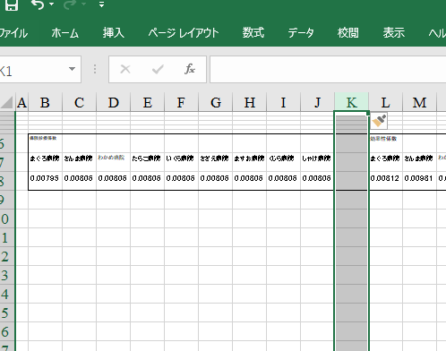
Task: Select column H header
Action: (249, 103)
